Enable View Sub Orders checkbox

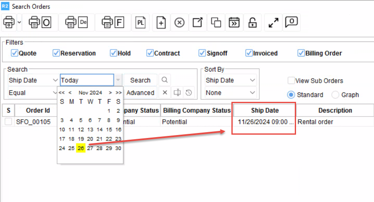pos(291,81)
